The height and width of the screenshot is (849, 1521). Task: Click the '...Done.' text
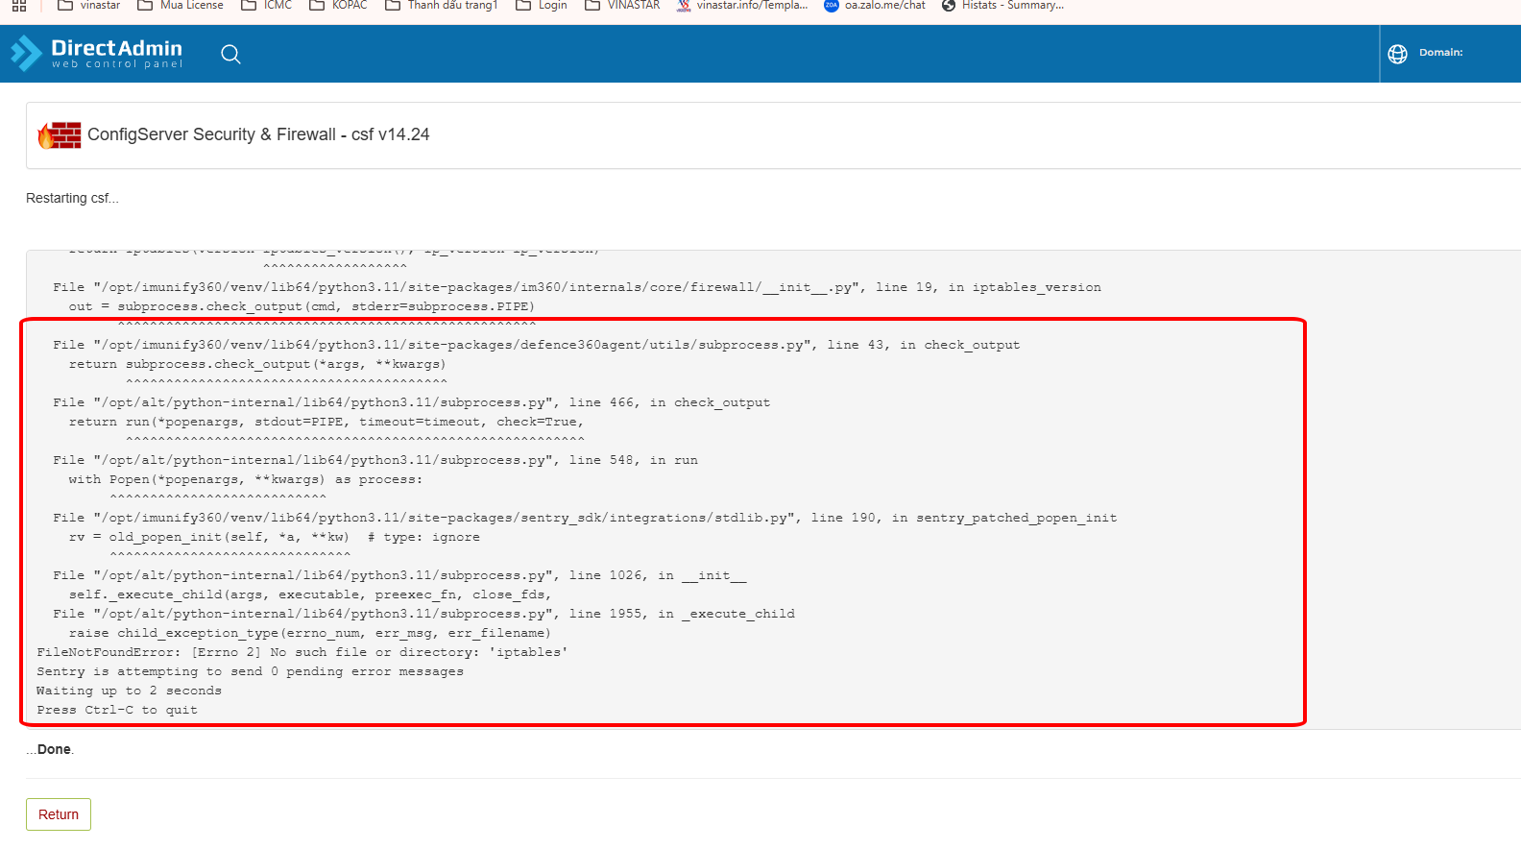[50, 749]
